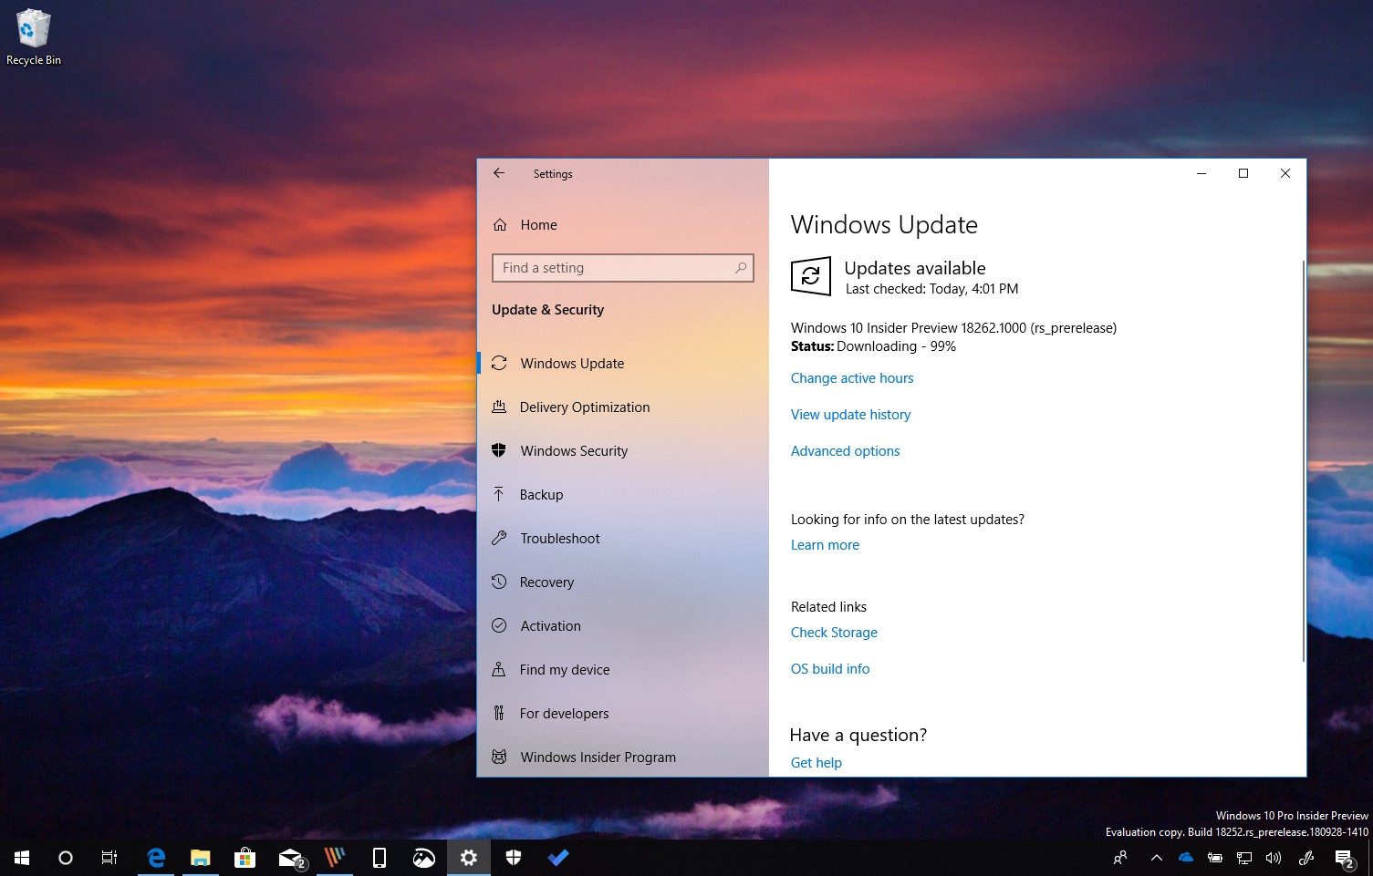Image resolution: width=1373 pixels, height=876 pixels.
Task: Select Windows Update in the sidebar
Action: [623, 364]
